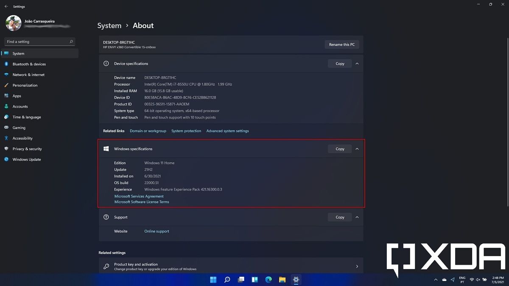Click the Search icon on the taskbar
This screenshot has height=286, width=509.
coord(227,280)
